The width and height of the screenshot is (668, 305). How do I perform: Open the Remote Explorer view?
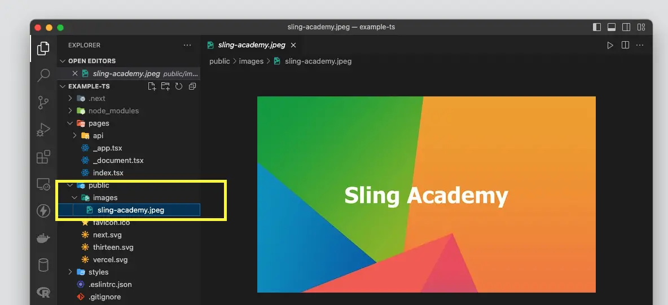43,184
